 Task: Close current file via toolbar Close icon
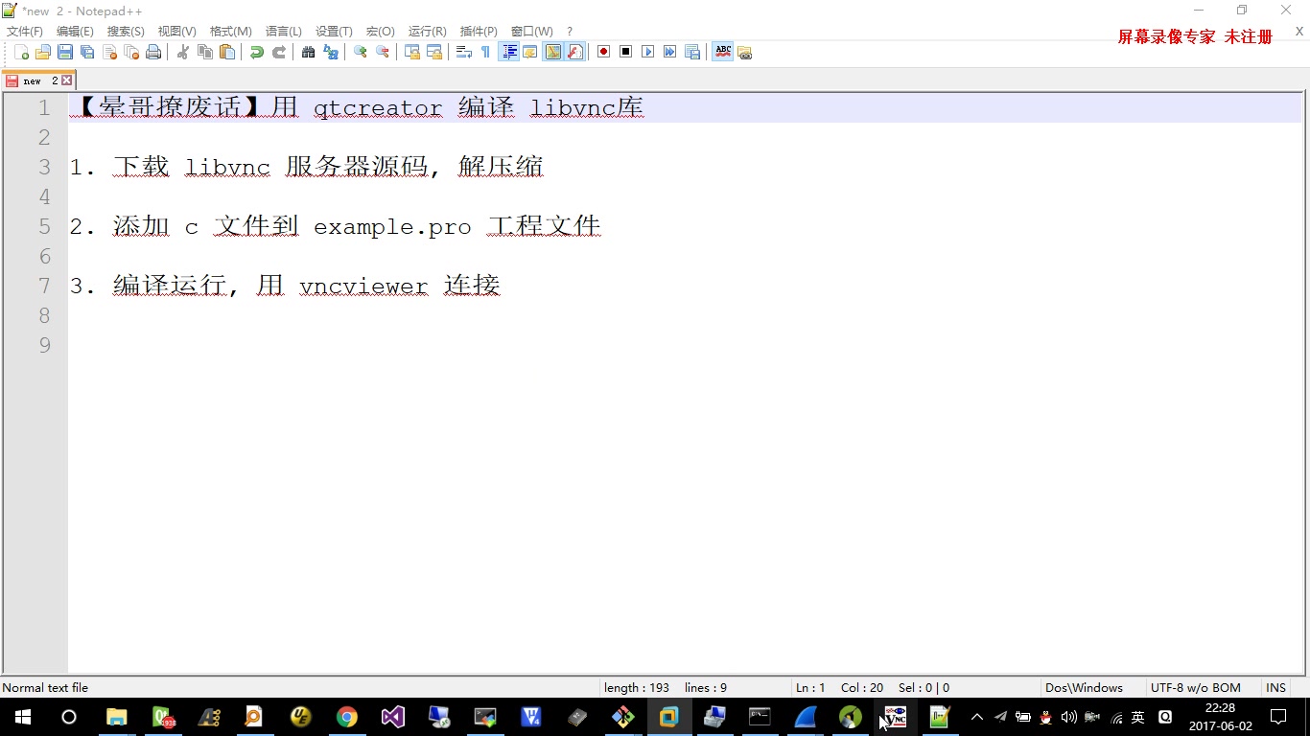[x=109, y=52]
